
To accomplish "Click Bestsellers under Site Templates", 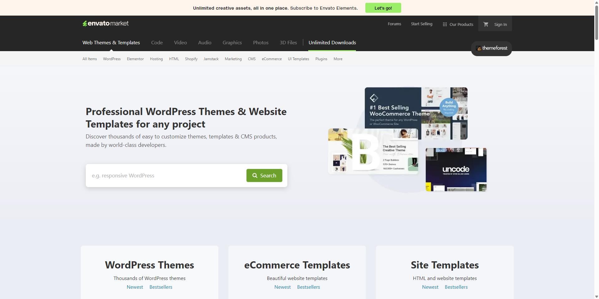I will coord(456,287).
